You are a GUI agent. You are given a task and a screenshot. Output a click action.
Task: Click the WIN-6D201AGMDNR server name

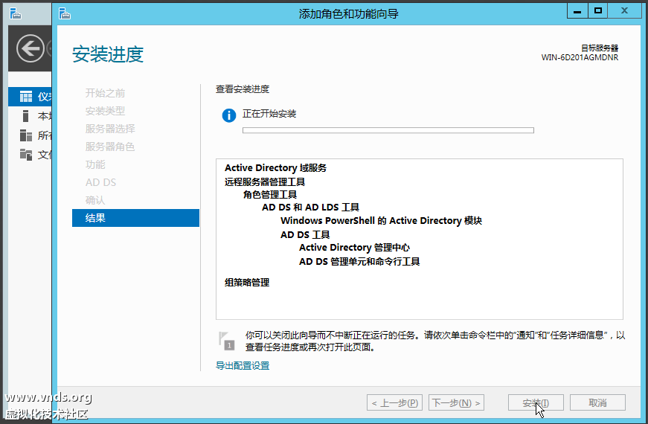click(x=580, y=57)
